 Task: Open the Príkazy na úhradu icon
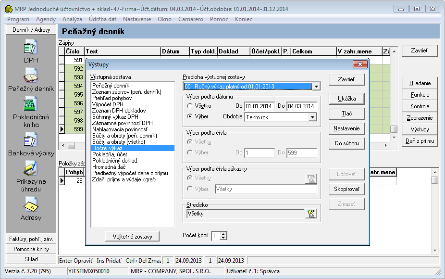31,169
